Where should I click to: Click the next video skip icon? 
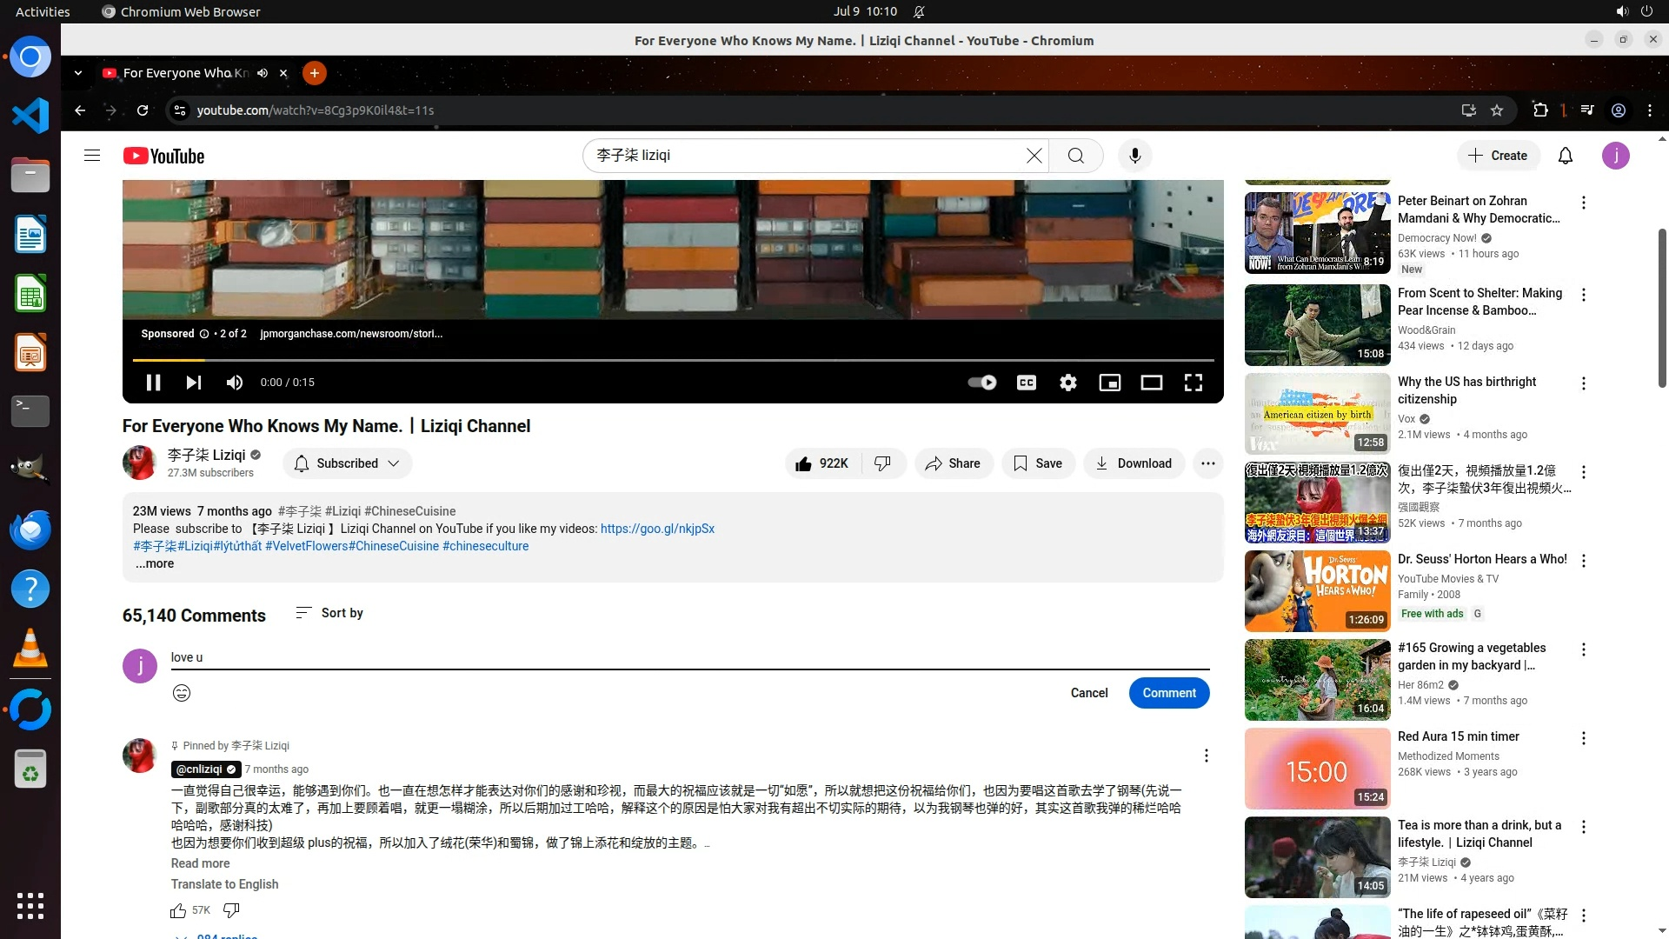click(x=193, y=383)
